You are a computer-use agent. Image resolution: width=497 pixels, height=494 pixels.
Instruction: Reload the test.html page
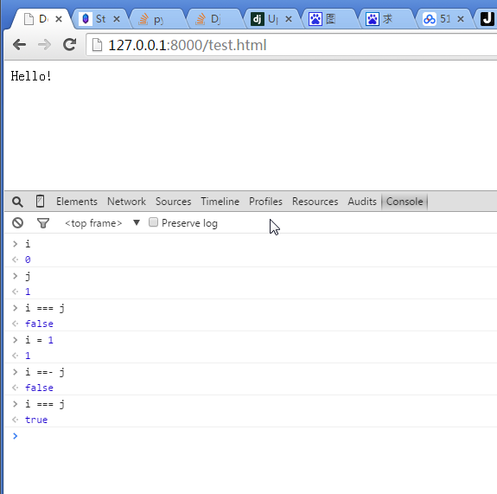tap(69, 45)
